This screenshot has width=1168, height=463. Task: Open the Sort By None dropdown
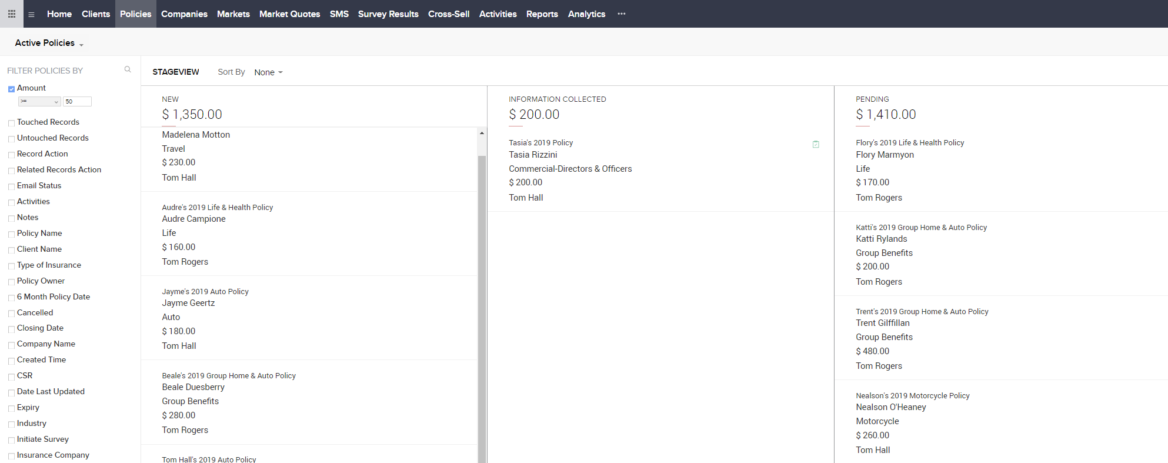tap(268, 72)
